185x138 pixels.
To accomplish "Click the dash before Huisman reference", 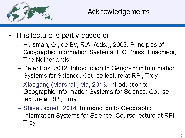I will pos(20,45).
